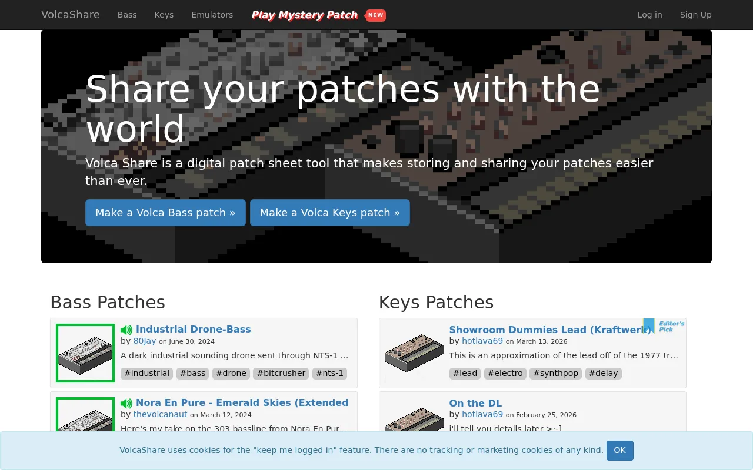Open Showroom Dummies Lead keys thumbnail
753x470 pixels.
(x=414, y=353)
